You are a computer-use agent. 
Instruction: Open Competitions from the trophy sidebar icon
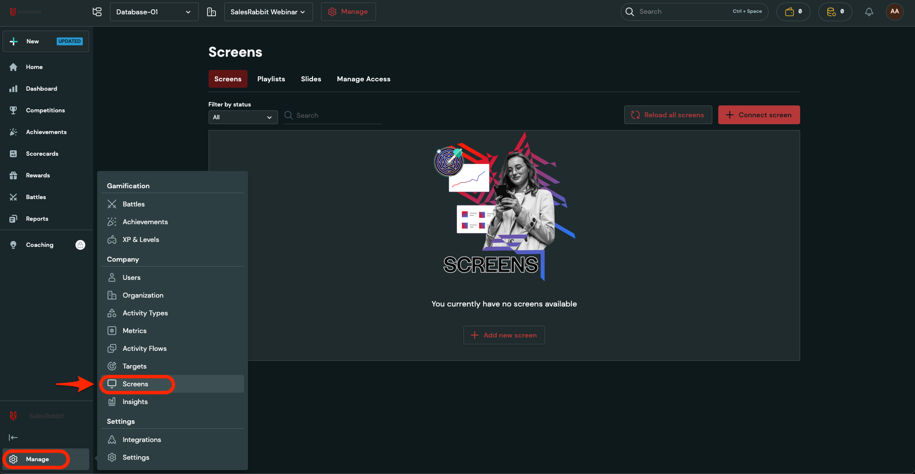click(x=13, y=110)
